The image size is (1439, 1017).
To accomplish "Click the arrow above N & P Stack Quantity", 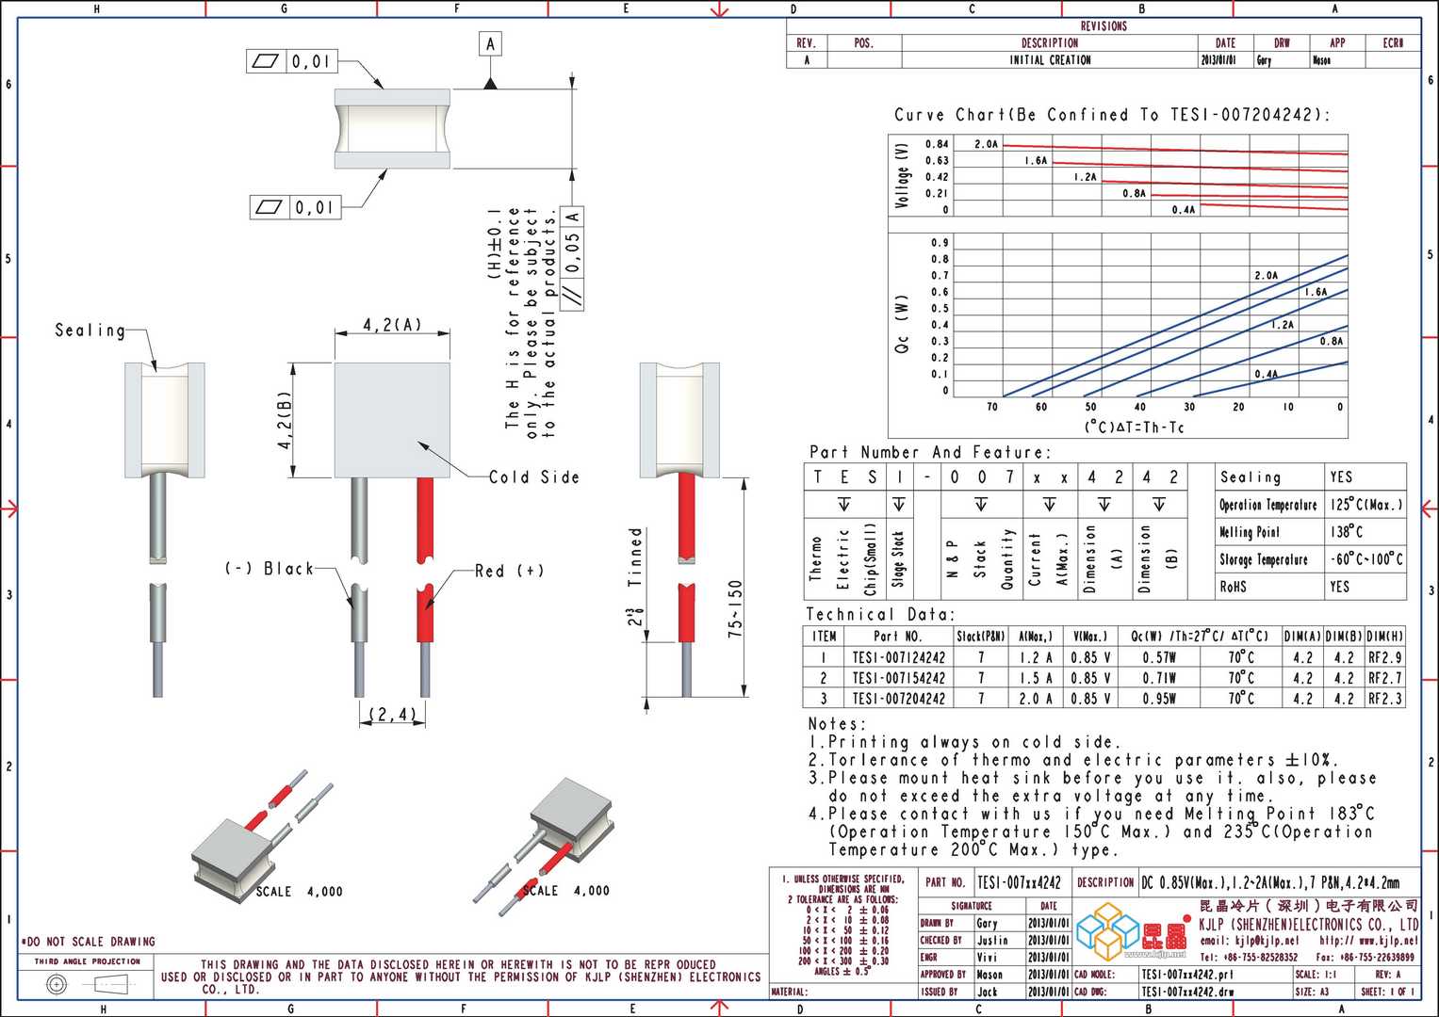I will coord(981,504).
